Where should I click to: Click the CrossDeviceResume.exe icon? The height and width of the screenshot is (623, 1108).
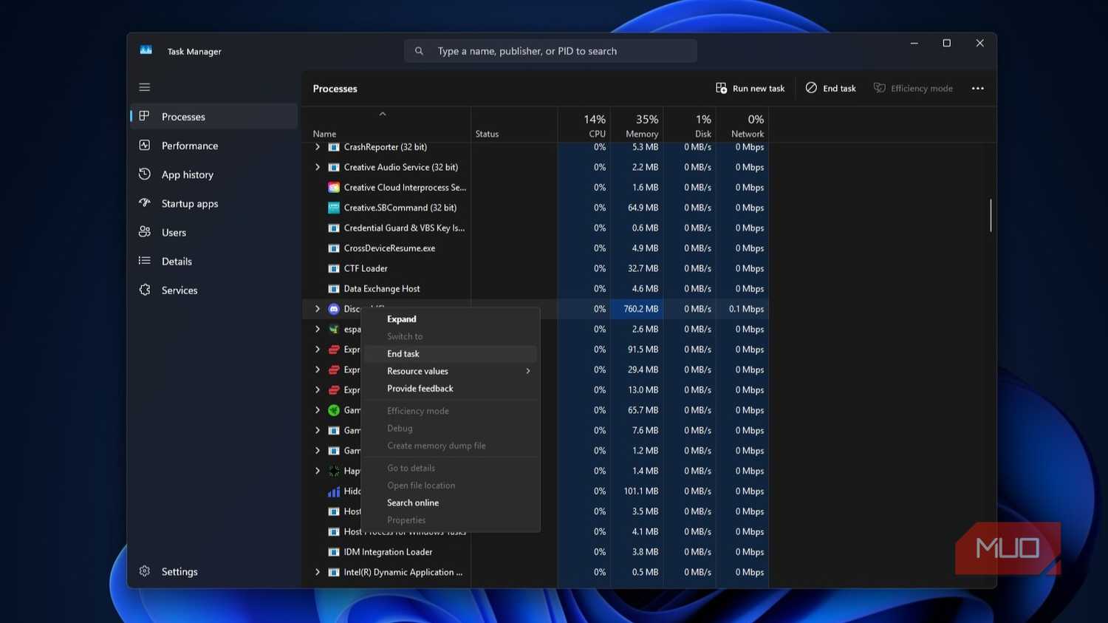(334, 248)
